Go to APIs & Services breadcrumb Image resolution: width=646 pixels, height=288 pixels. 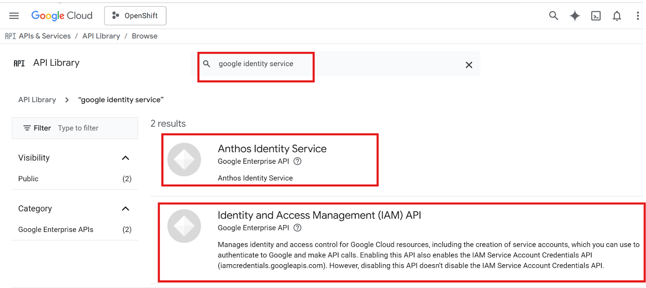pyautogui.click(x=44, y=36)
